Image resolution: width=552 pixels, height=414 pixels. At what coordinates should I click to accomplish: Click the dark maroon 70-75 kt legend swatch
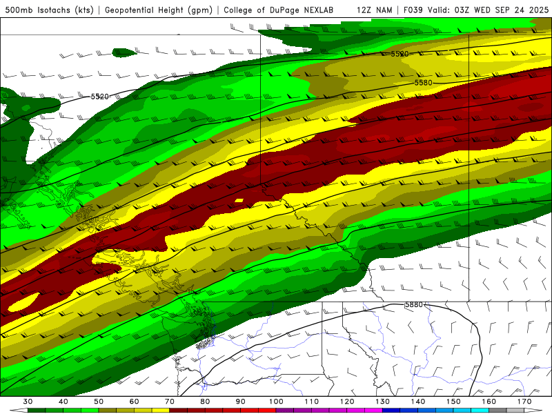[179, 411]
